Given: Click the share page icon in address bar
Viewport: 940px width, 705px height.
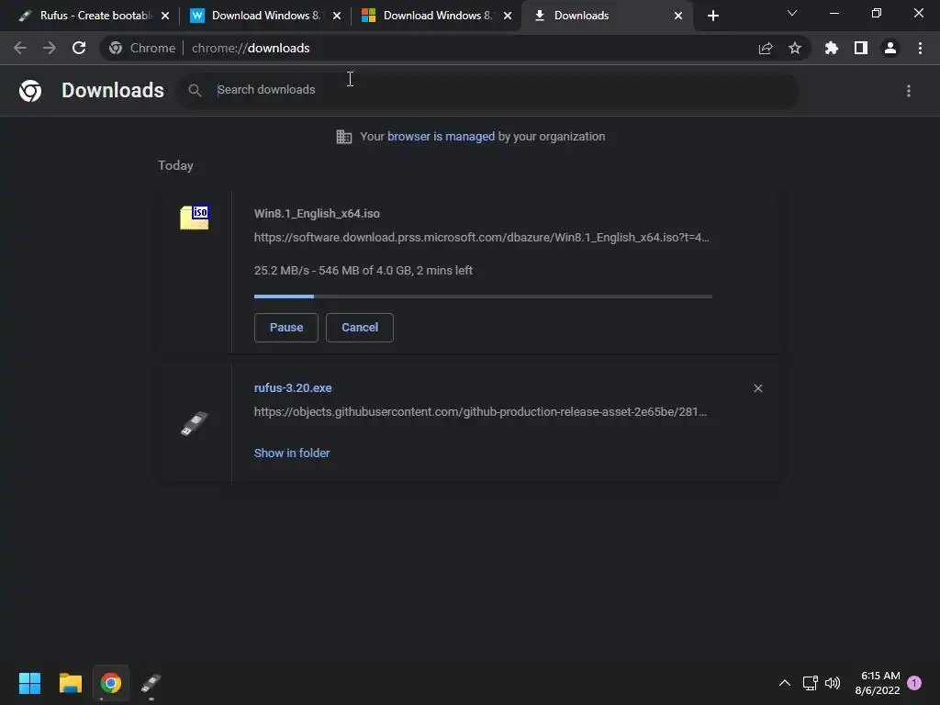Looking at the screenshot, I should tap(766, 49).
